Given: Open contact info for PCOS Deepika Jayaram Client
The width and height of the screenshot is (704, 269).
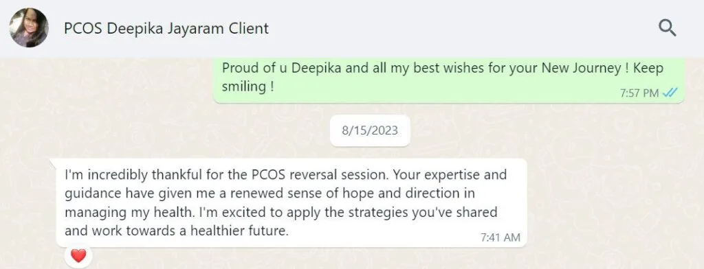Looking at the screenshot, I should pyautogui.click(x=166, y=28).
